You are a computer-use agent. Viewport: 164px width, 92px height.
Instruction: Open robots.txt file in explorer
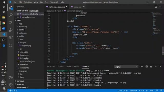[x=24, y=65]
